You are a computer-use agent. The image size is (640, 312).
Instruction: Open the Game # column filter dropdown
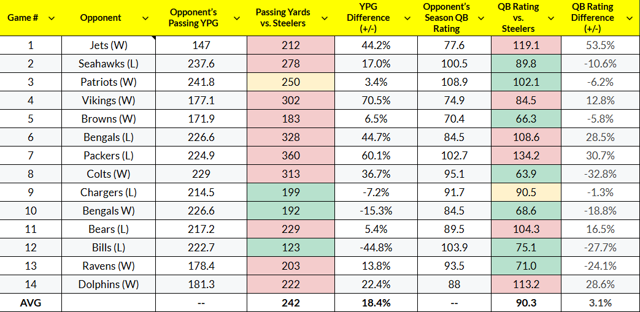click(51, 18)
